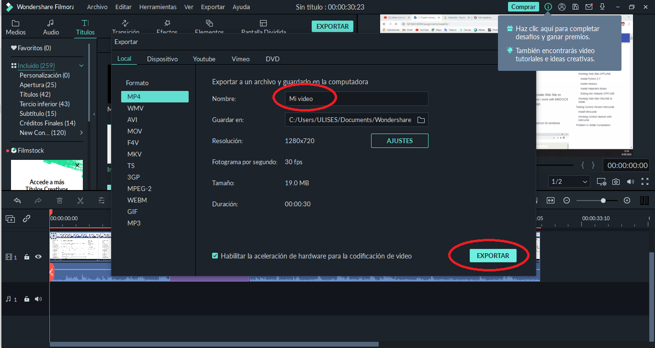Viewport: 655px width, 348px height.
Task: Open preview display settings monitor icon
Action: pyautogui.click(x=601, y=181)
